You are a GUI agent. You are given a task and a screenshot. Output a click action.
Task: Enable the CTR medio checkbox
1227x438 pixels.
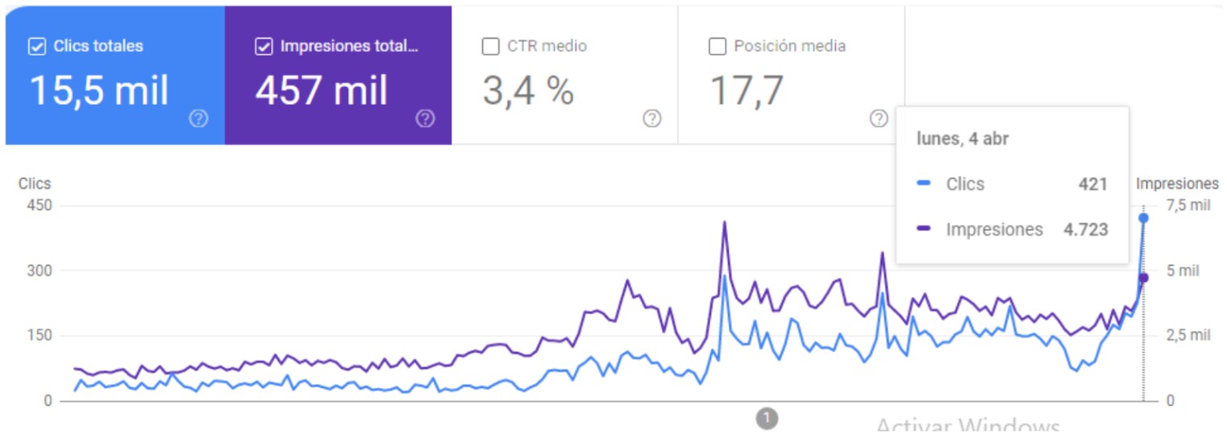[490, 47]
